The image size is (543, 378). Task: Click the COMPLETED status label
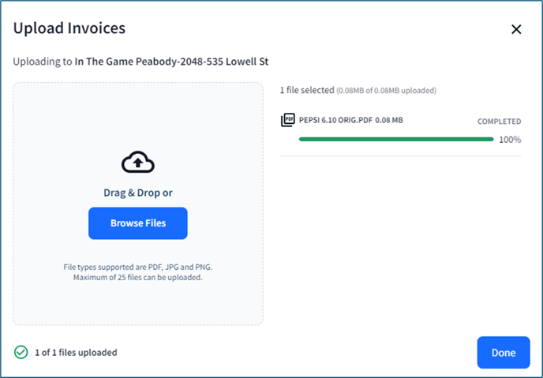coord(499,122)
